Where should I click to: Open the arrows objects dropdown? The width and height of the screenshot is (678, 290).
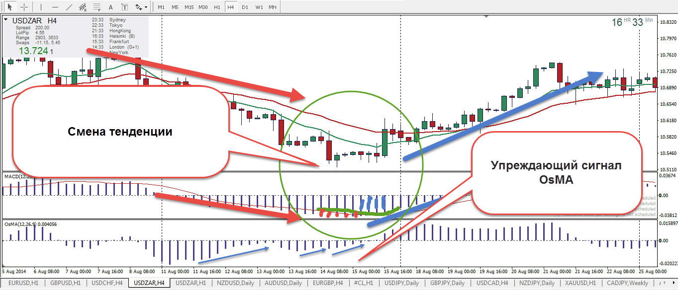141,7
